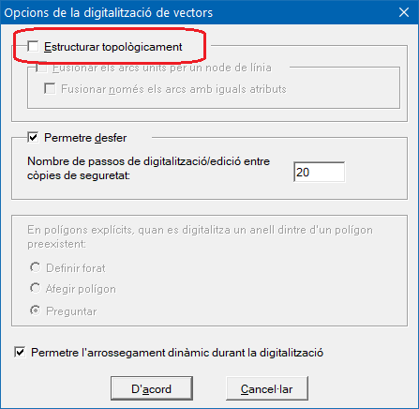Screen dimensions: 419x409
Task: Click the Permetre l'arrossegament dinàmic label text
Action: pyautogui.click(x=177, y=353)
